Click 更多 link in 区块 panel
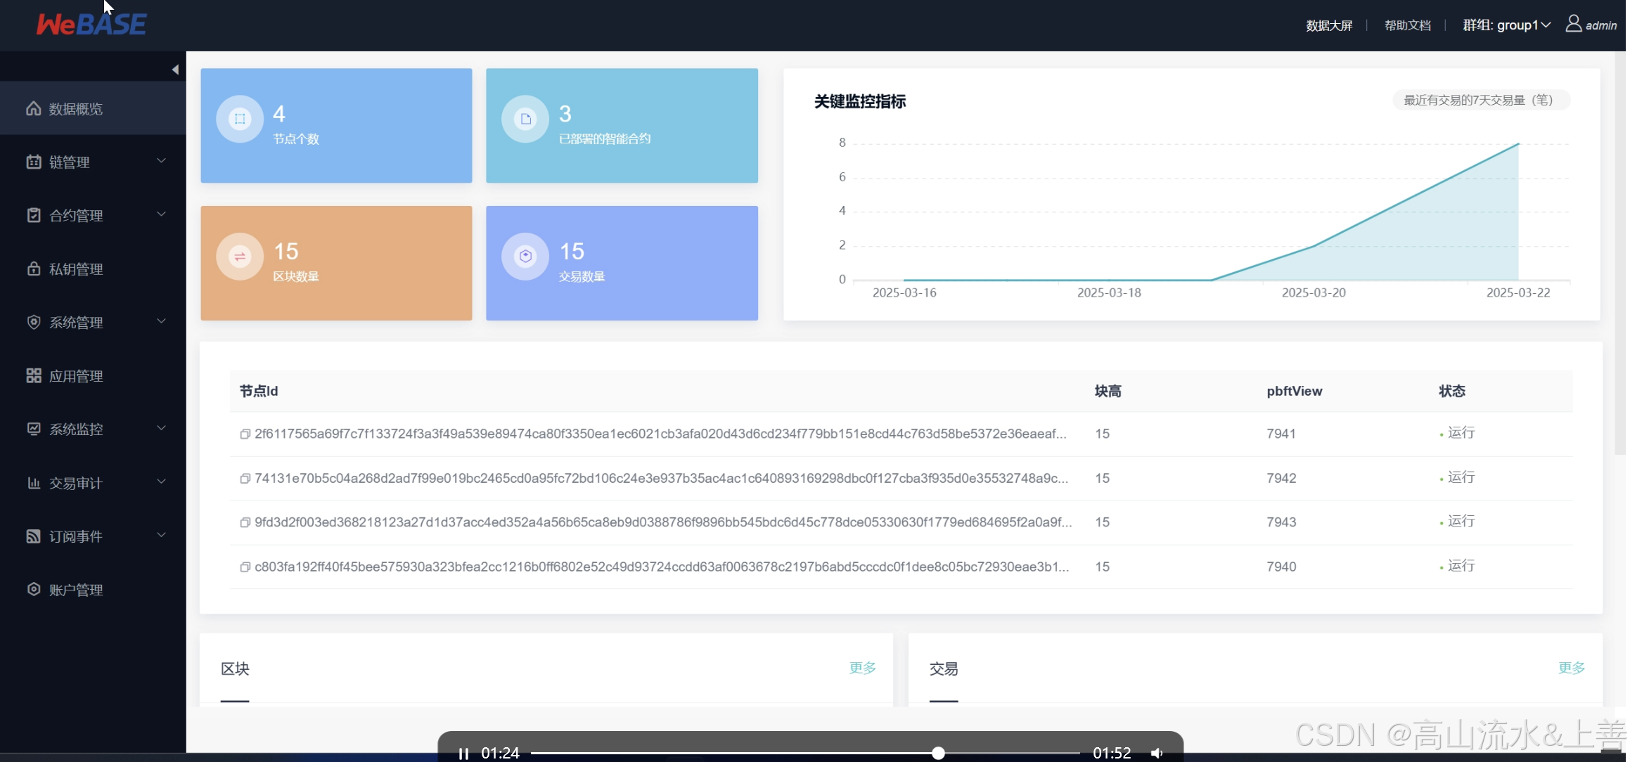This screenshot has height=762, width=1630. [x=862, y=668]
